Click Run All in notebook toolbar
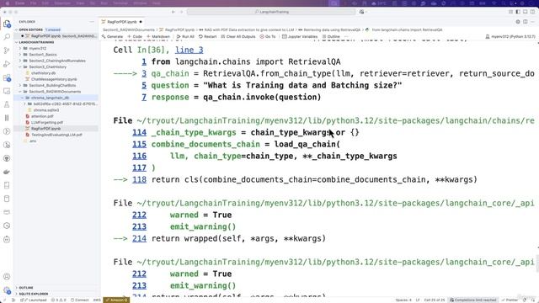 pyautogui.click(x=185, y=36)
